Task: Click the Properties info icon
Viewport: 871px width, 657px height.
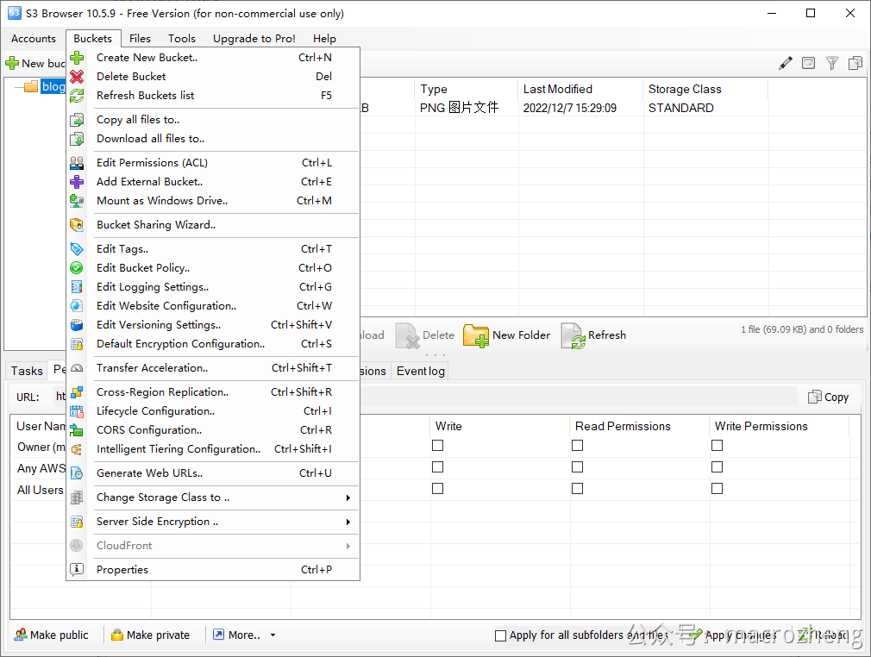Action: tap(77, 569)
